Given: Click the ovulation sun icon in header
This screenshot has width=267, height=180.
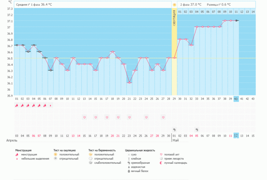Looking at the screenshot, I should tap(174, 5).
